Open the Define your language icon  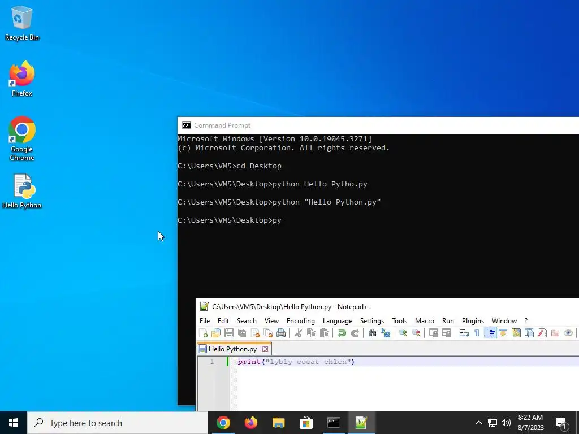[x=503, y=333]
